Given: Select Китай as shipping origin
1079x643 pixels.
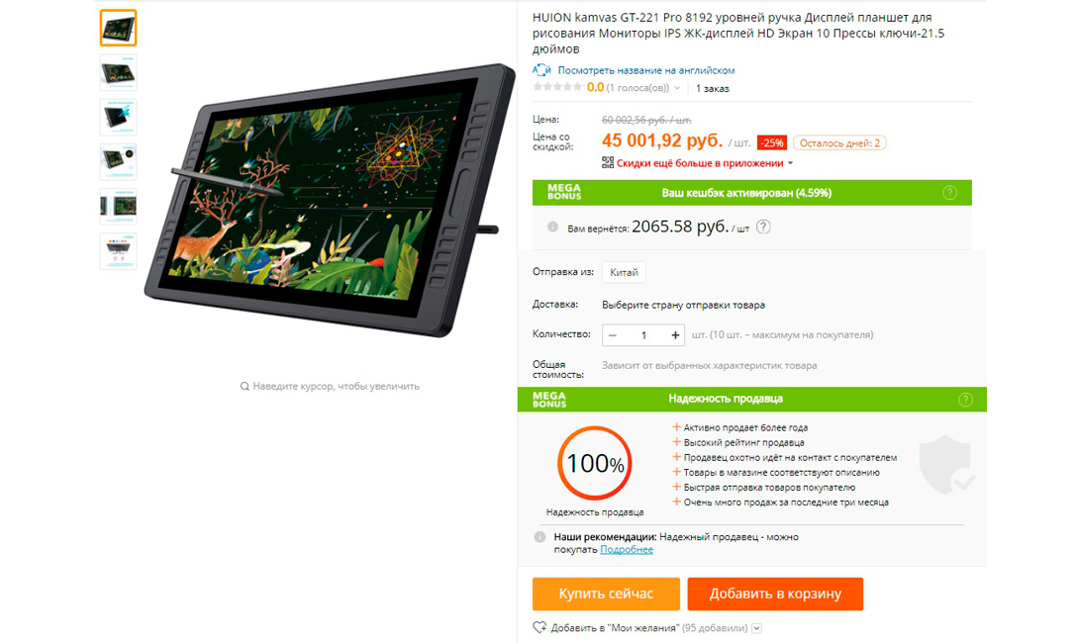Looking at the screenshot, I should (624, 272).
